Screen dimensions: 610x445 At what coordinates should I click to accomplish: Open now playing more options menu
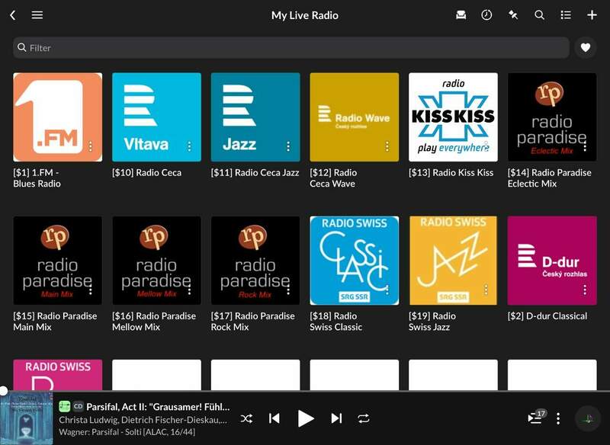point(558,418)
